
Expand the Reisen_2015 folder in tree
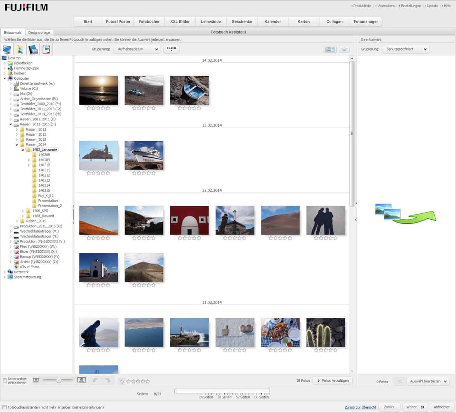(x=17, y=221)
